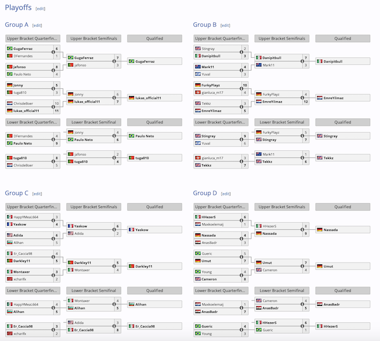
Task: Click the flag next to Alihan in Group C Qualified column
Action: tap(132, 305)
